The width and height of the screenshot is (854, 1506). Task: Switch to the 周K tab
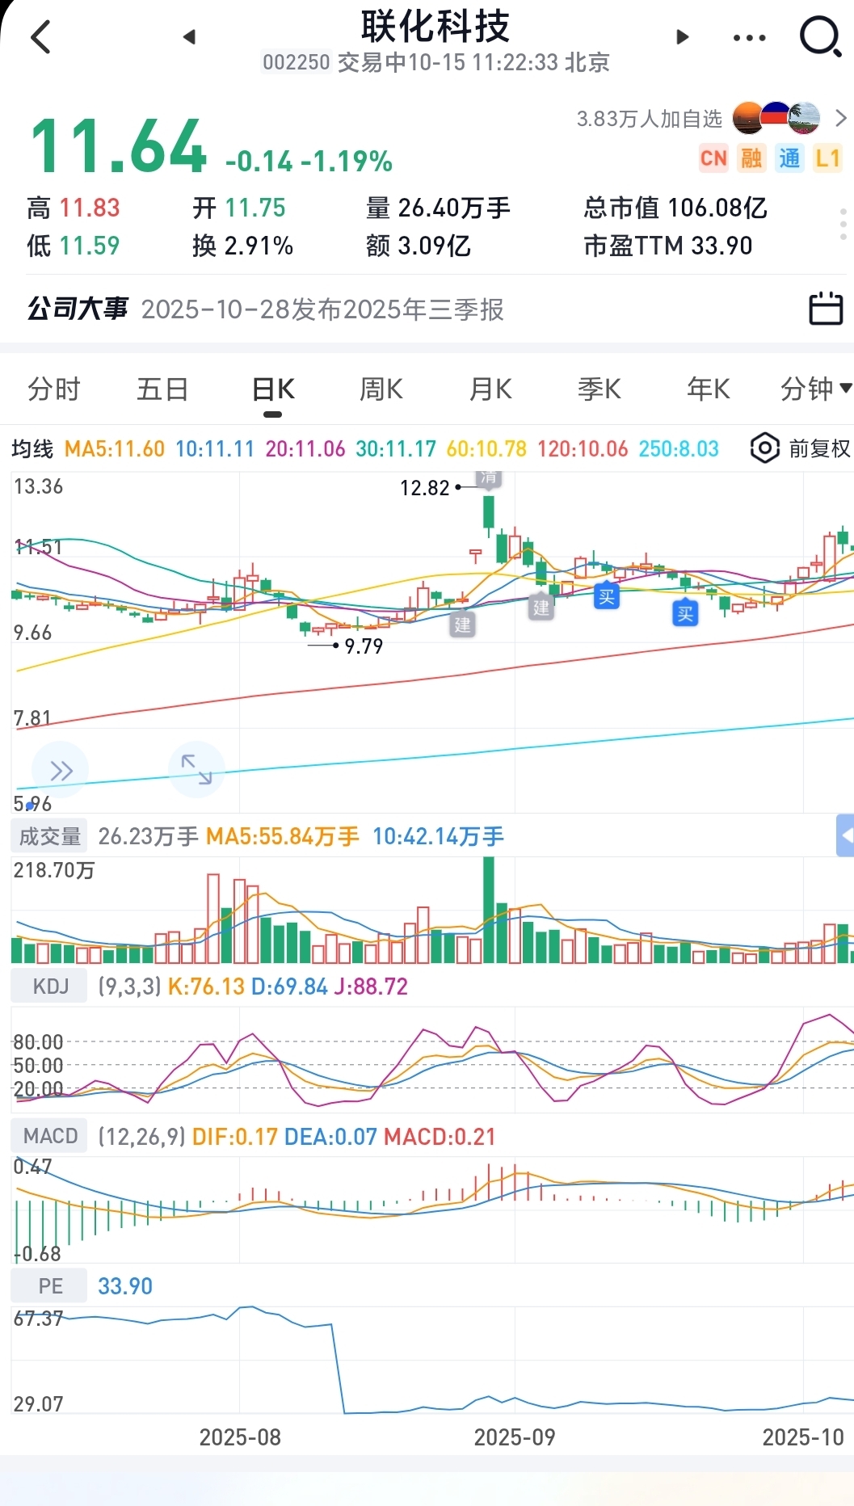[x=381, y=389]
